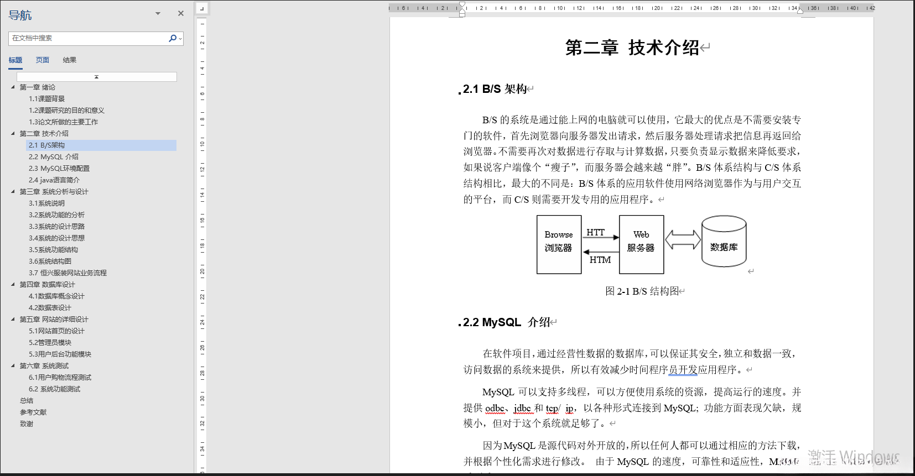Go to heading 1.2课题研究的目的和意义
Viewport: 915px width, 476px height.
[66, 111]
